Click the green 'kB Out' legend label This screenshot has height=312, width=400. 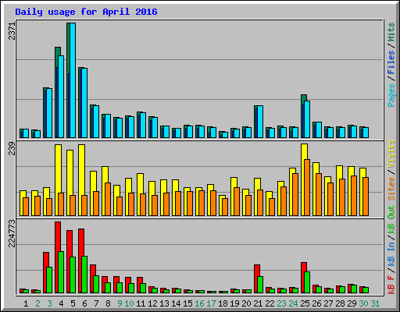391,220
